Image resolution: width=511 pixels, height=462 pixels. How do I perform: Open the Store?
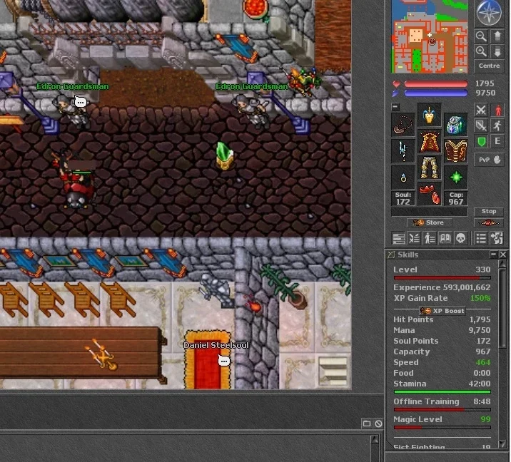pos(429,222)
